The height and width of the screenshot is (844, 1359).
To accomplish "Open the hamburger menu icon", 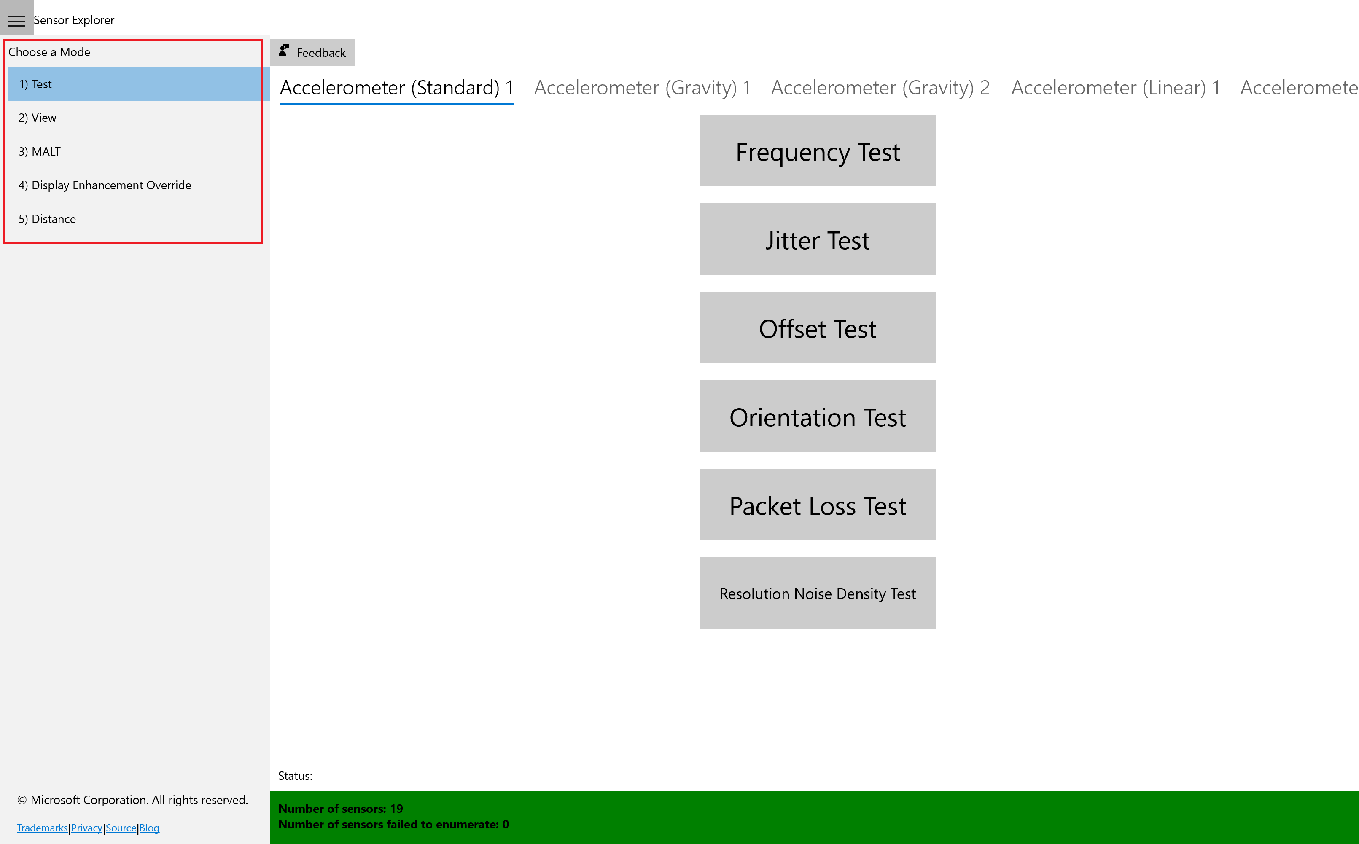I will pyautogui.click(x=16, y=19).
